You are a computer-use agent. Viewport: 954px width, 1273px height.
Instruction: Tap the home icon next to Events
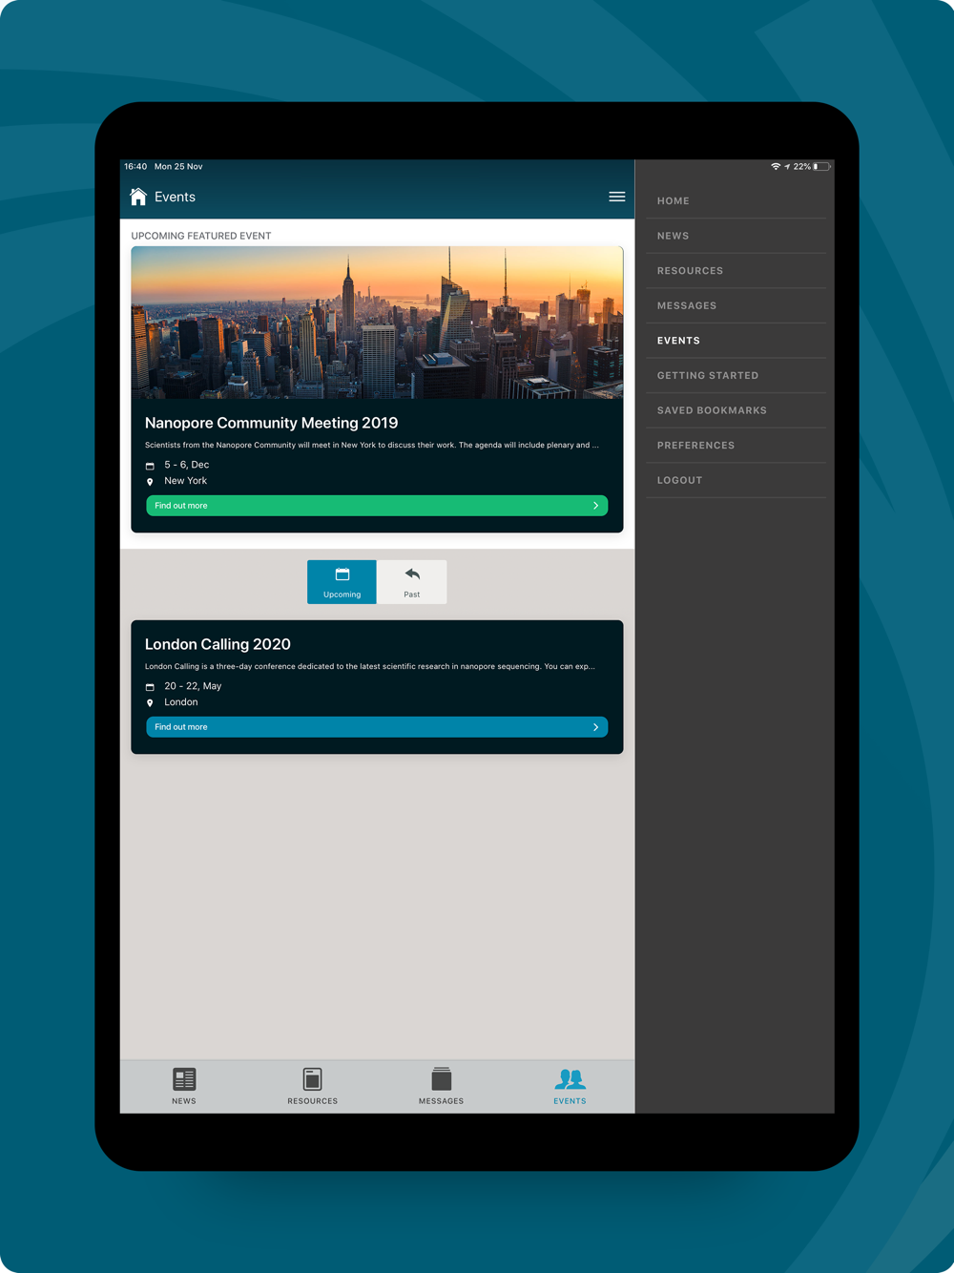[x=138, y=197]
